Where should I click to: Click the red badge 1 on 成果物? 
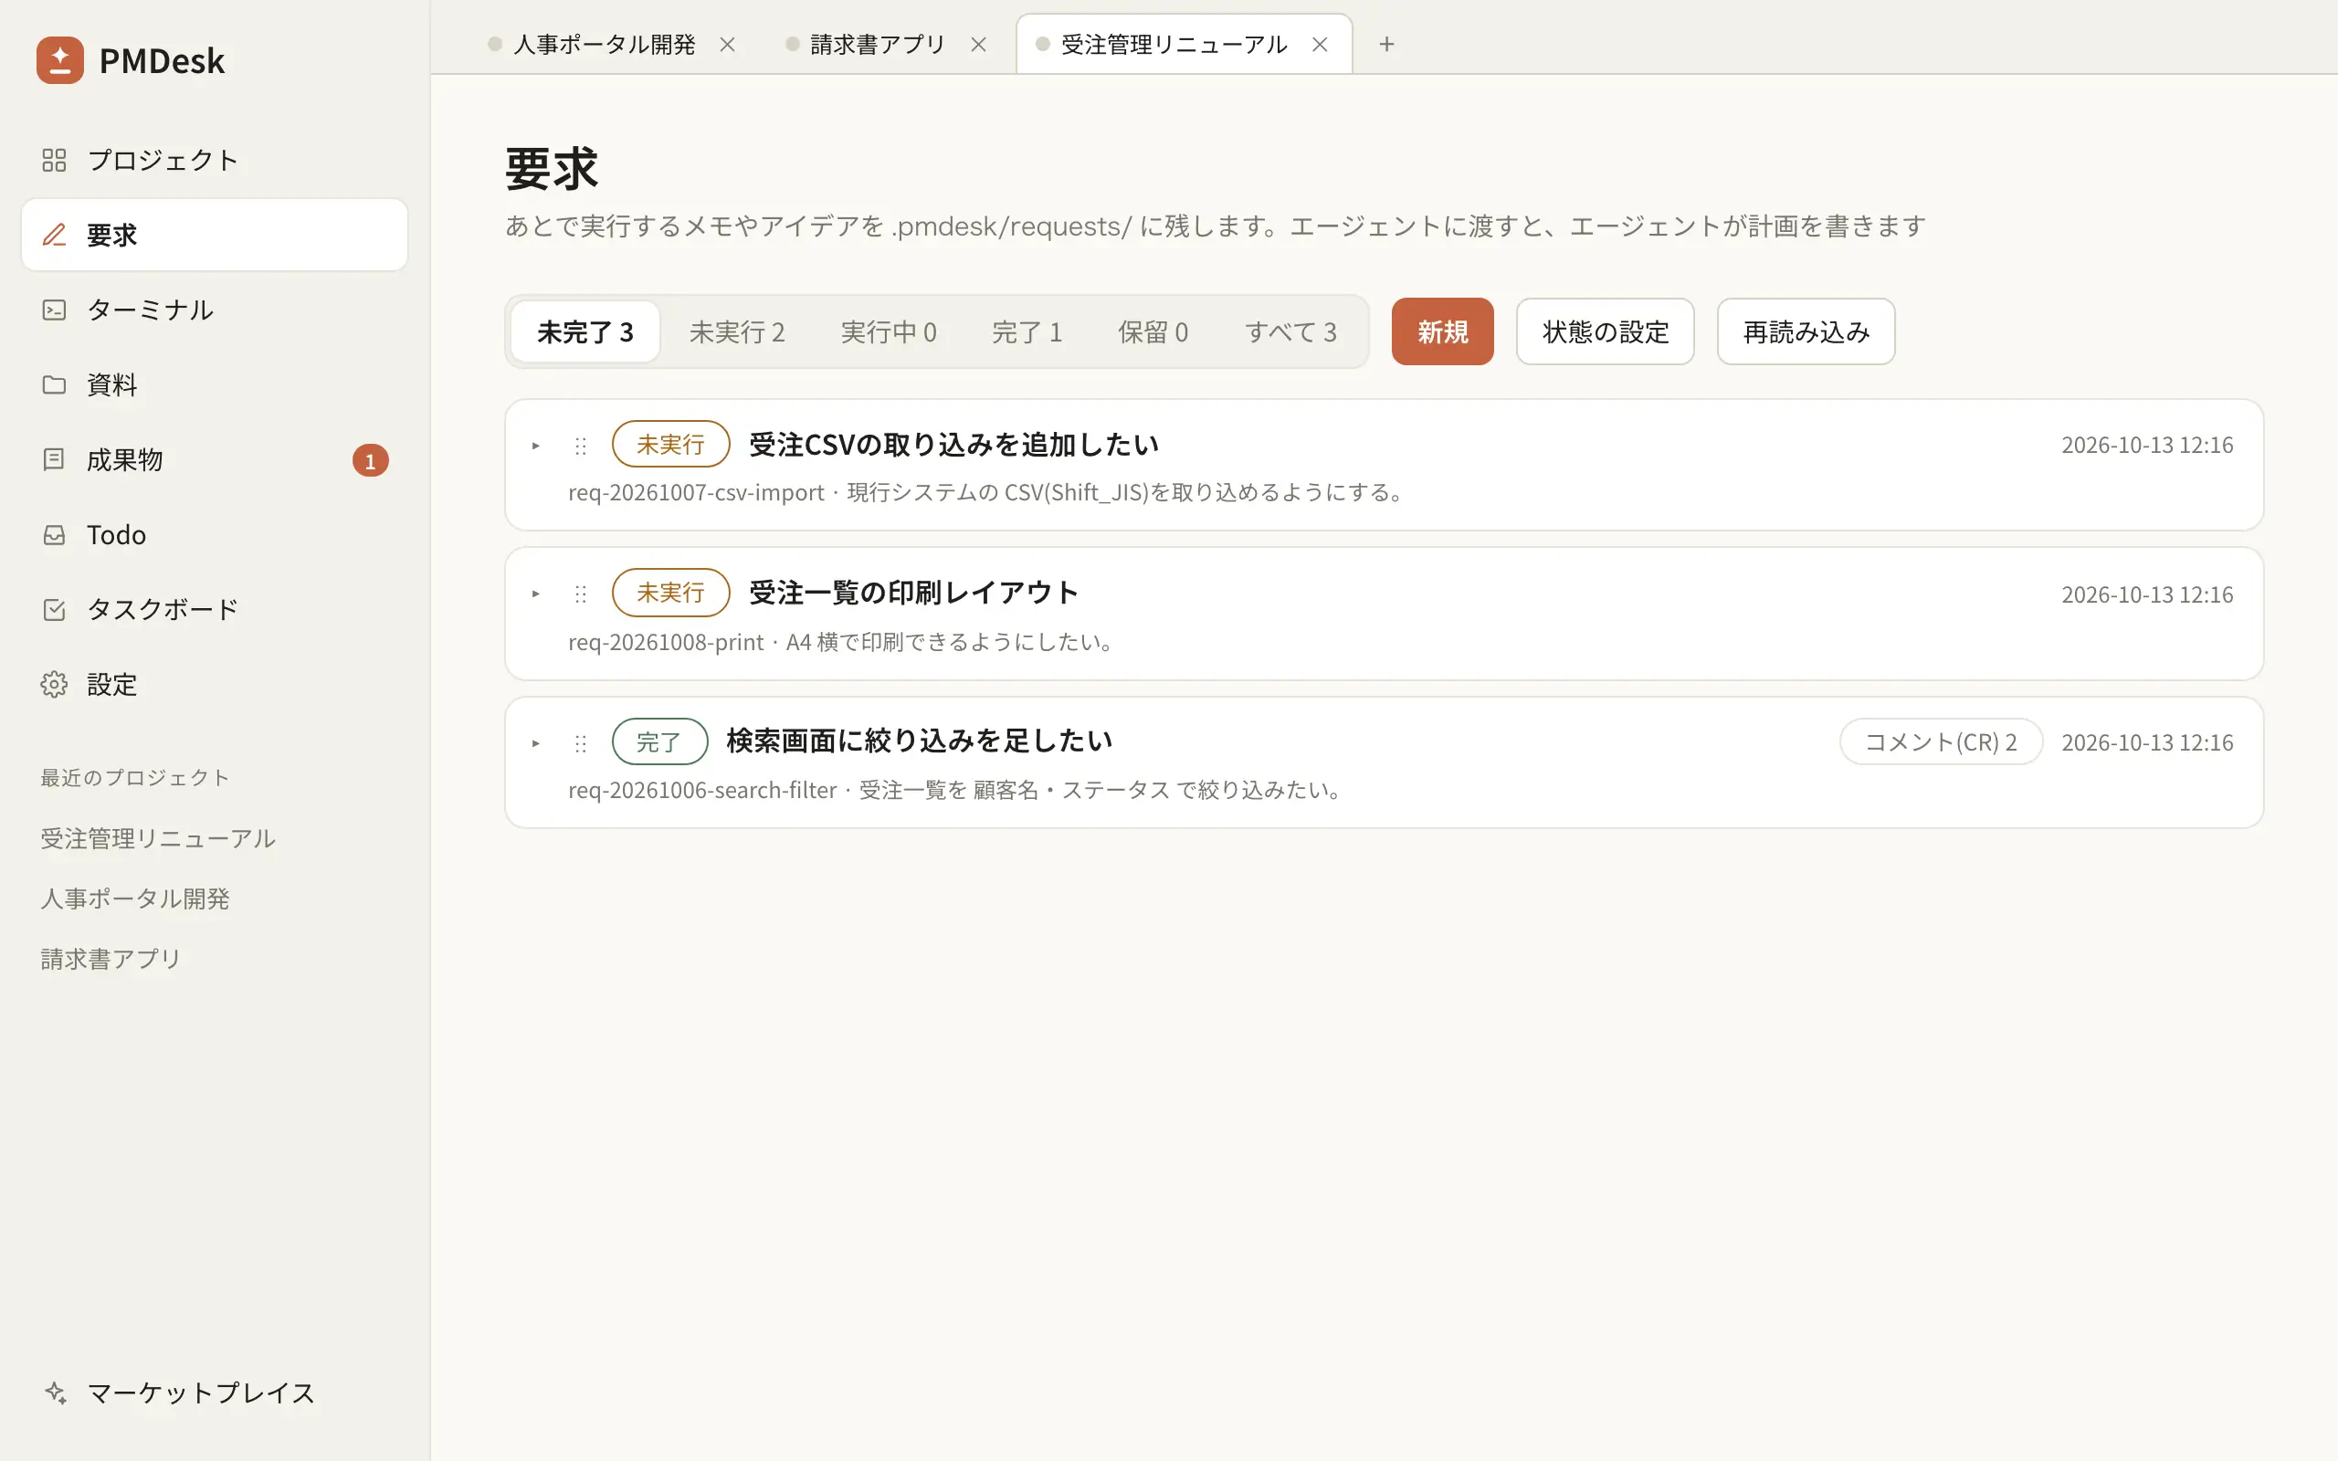coord(370,461)
